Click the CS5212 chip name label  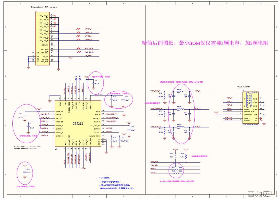click(x=78, y=124)
